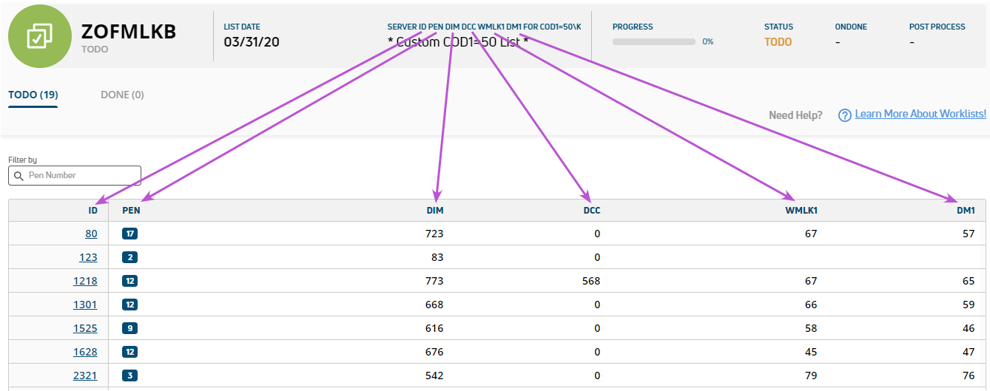Switch to the DONE (0) tab
Screen dimensions: 990x391
[122, 95]
